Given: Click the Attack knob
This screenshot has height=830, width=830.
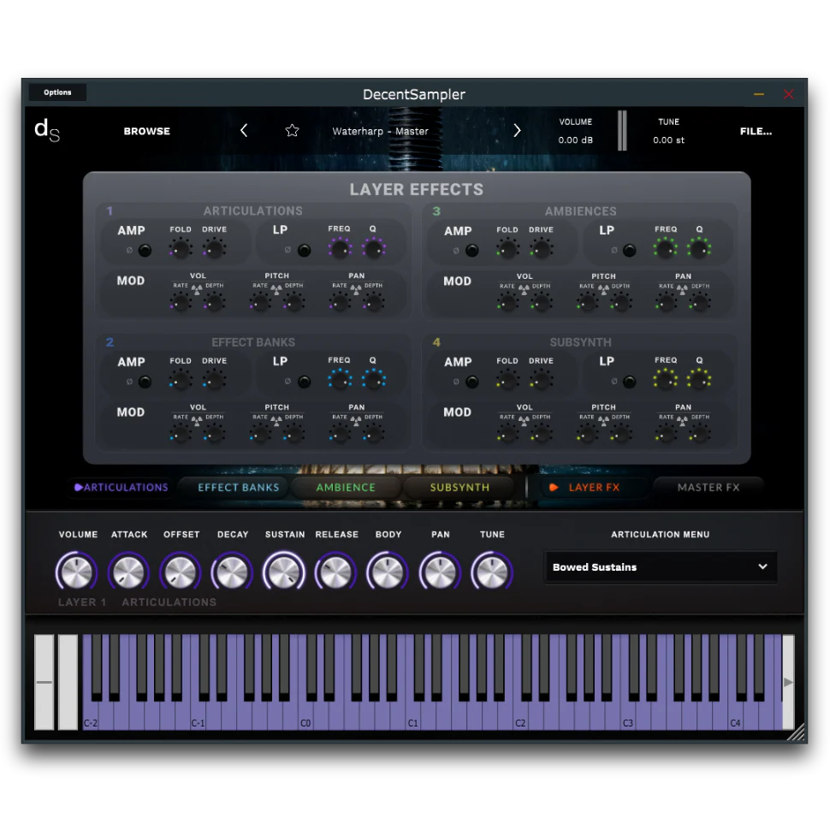Looking at the screenshot, I should [x=129, y=572].
